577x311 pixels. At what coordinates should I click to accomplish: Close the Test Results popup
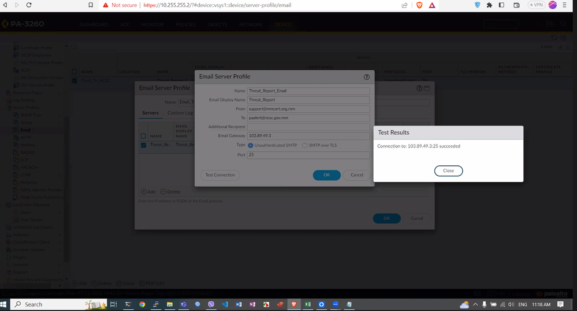click(x=448, y=170)
